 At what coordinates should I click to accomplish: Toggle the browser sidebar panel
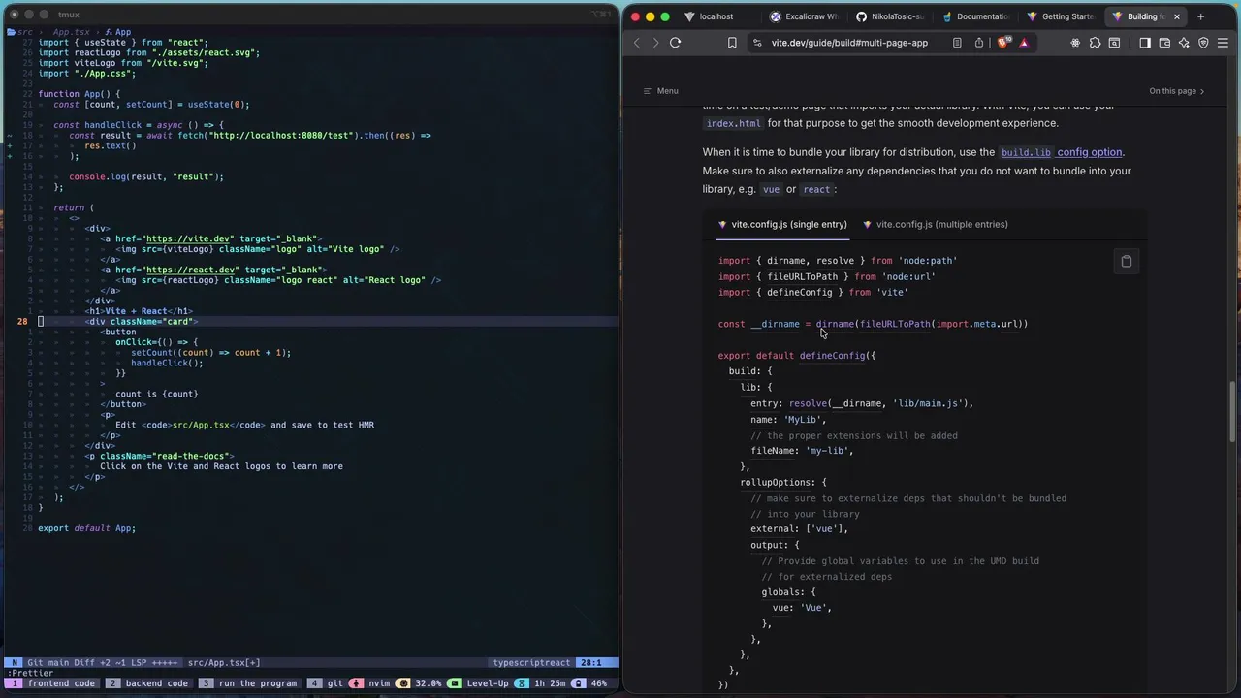click(1145, 43)
